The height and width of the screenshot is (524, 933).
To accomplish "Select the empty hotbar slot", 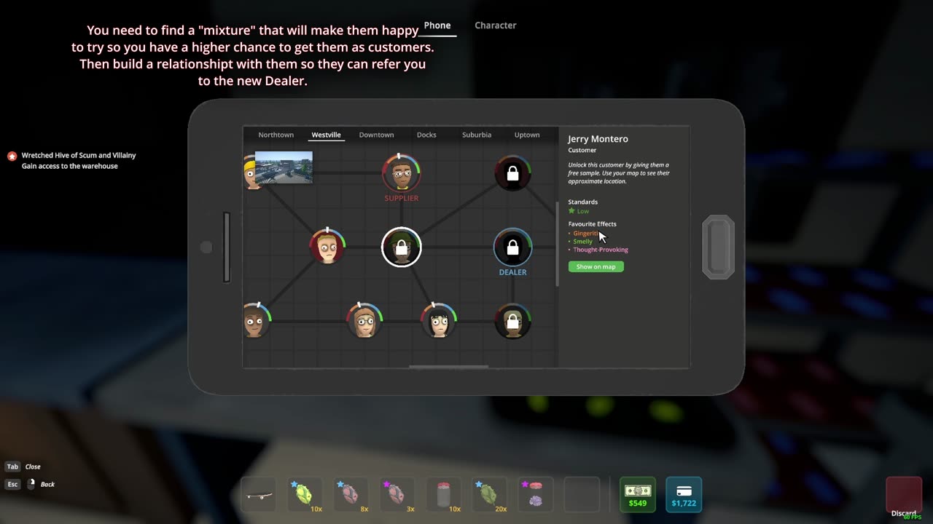I will pos(582,495).
